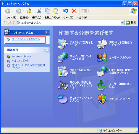Click the printer and mouse hardware icon

click(x=102, y=44)
